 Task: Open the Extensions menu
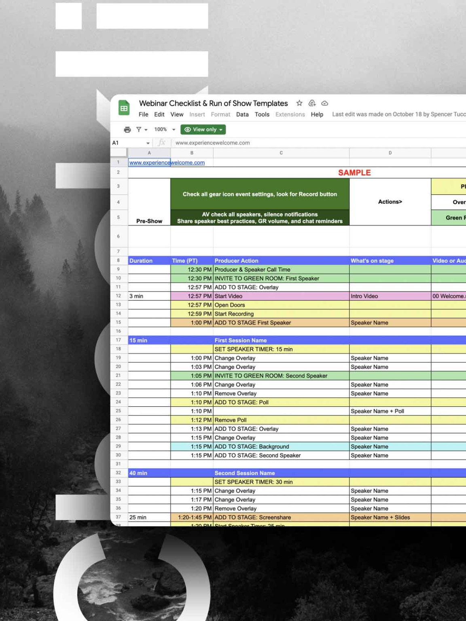pos(290,114)
